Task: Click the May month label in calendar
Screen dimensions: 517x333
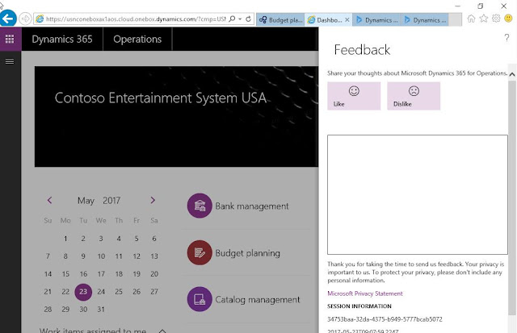Action: (x=86, y=201)
